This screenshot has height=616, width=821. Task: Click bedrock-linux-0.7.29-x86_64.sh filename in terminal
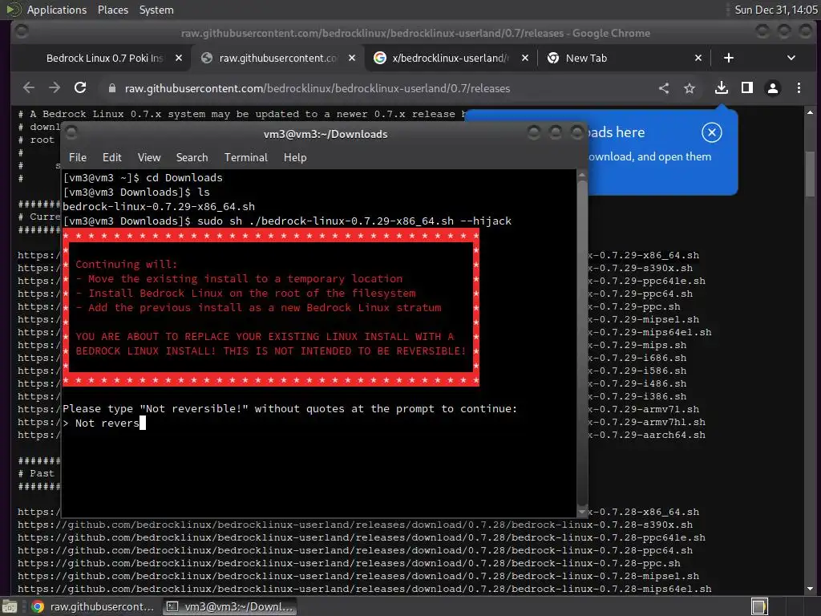(159, 206)
